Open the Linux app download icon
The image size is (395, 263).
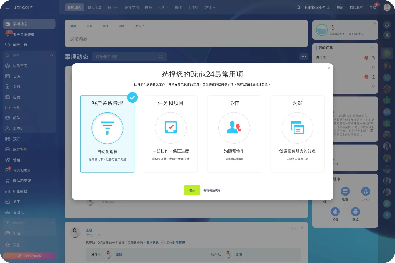(366, 192)
